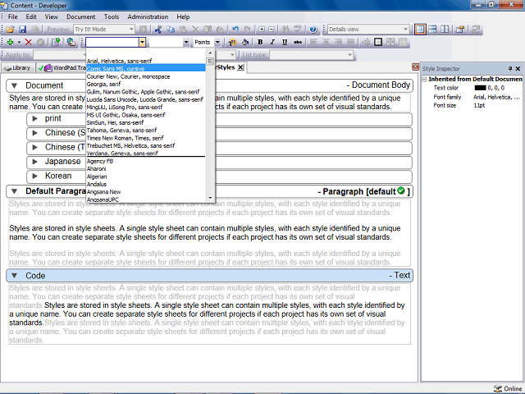Click the Find binoculars icon
This screenshot has width=525, height=394.
coord(285,30)
